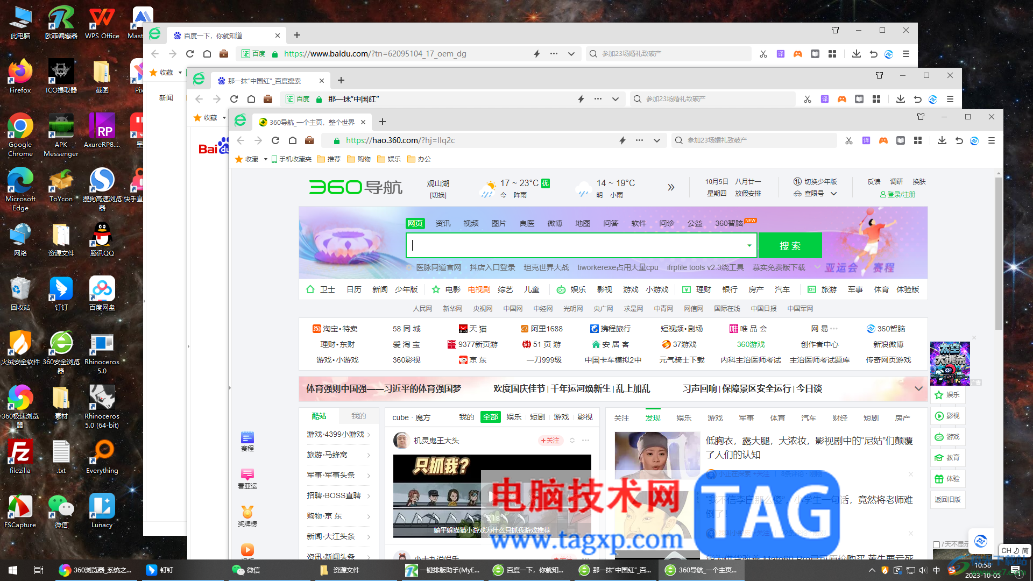This screenshot has height=581, width=1033.
Task: Open the purple translate extension in hao.360.com window
Action: click(x=866, y=140)
